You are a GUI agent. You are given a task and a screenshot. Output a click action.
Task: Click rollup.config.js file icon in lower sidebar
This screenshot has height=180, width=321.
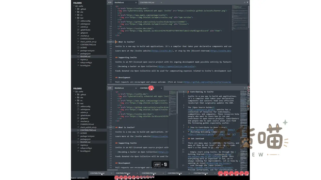click(x=78, y=148)
